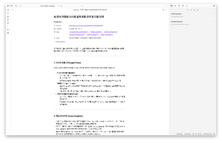Toggle reading view with book icon

(163, 10)
